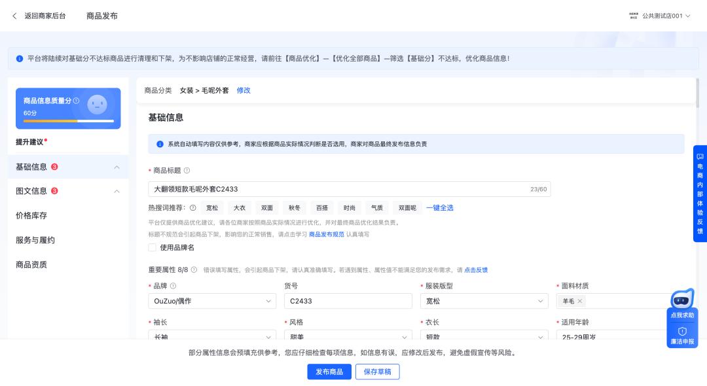Click the face icon on 商品信息质量分 card
707x386 pixels.
pyautogui.click(x=98, y=105)
